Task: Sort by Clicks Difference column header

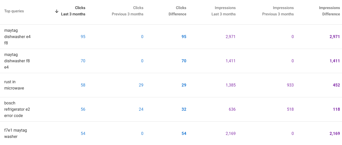Action: (x=177, y=11)
